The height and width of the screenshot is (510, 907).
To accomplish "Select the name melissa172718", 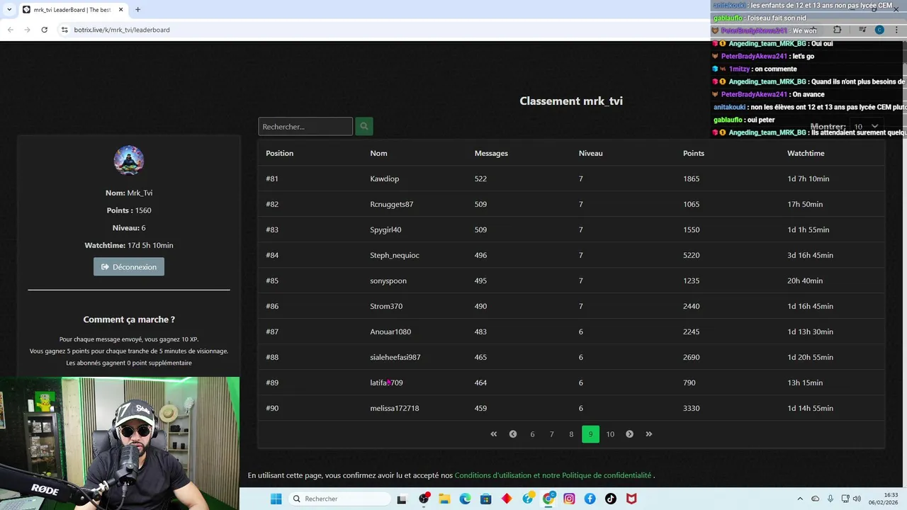I will pyautogui.click(x=395, y=408).
